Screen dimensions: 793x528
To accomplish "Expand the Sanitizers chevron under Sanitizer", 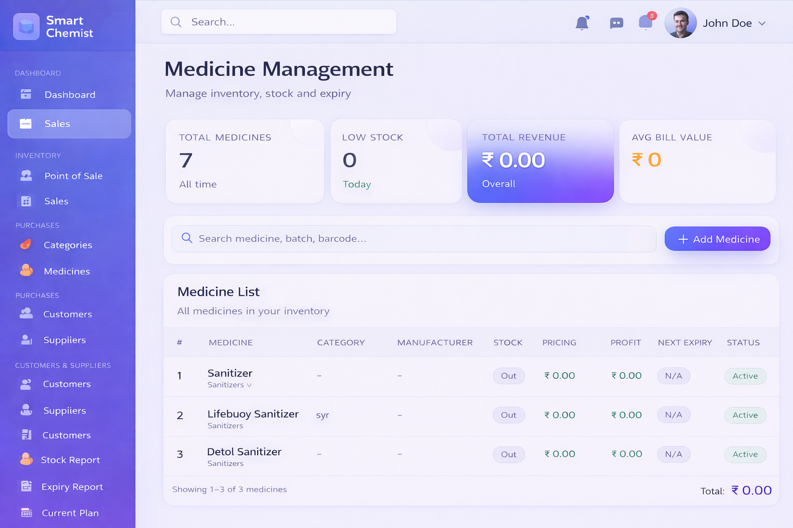I will click(249, 385).
